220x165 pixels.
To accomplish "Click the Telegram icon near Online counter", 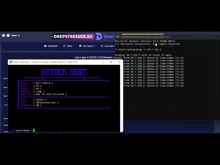I will (3, 35).
